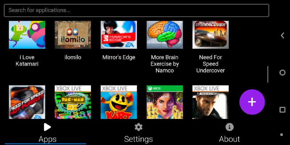This screenshot has height=145, width=290.
Task: Open Need For Speed Undercover icon
Action: [211, 35]
